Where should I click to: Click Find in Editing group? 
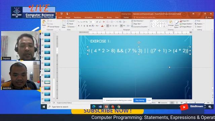pos(198,21)
